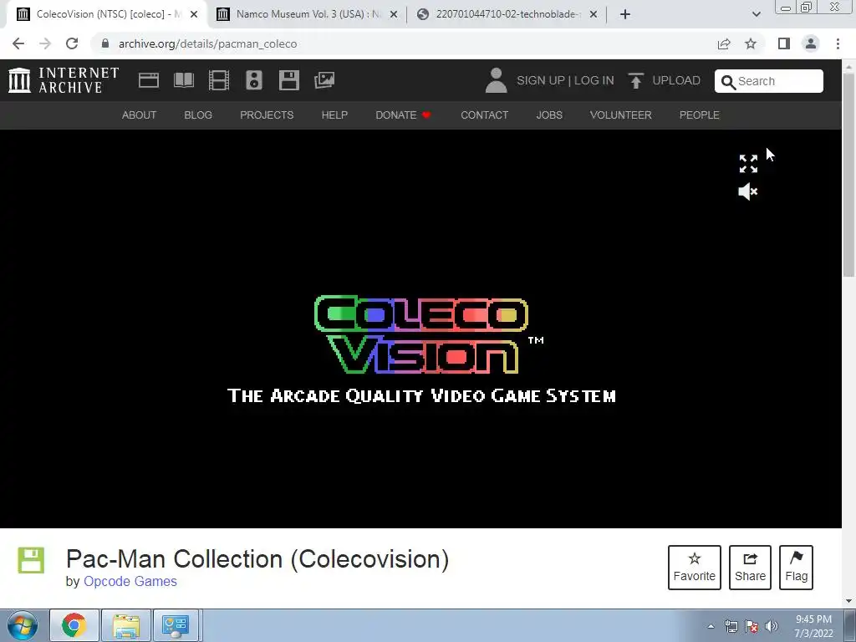Close the technoblade tab
856x642 pixels.
(x=594, y=14)
